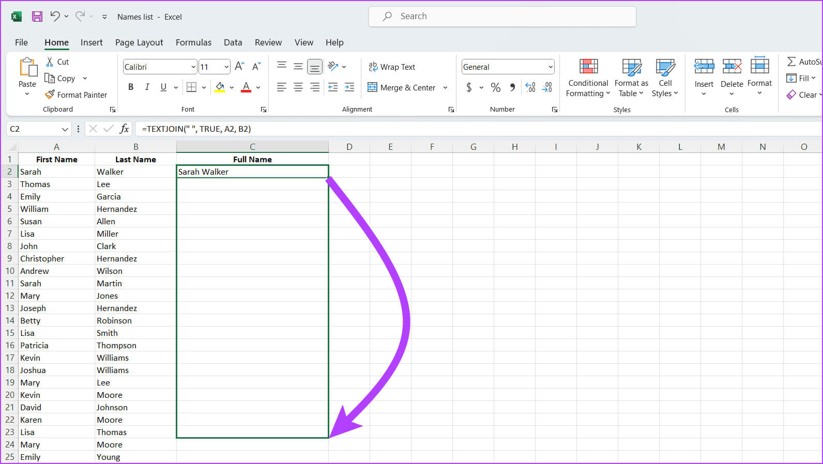Switch to the Formulas ribbon tab

coord(193,42)
